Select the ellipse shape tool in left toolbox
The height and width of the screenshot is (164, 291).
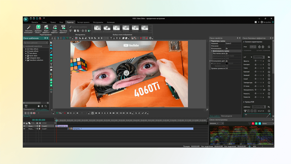click(x=51, y=58)
